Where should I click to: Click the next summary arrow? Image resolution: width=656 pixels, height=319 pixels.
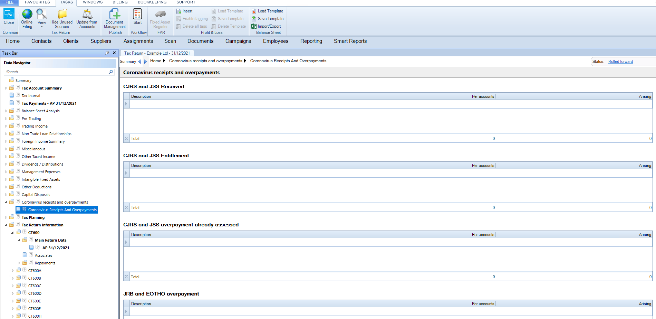coord(145,62)
